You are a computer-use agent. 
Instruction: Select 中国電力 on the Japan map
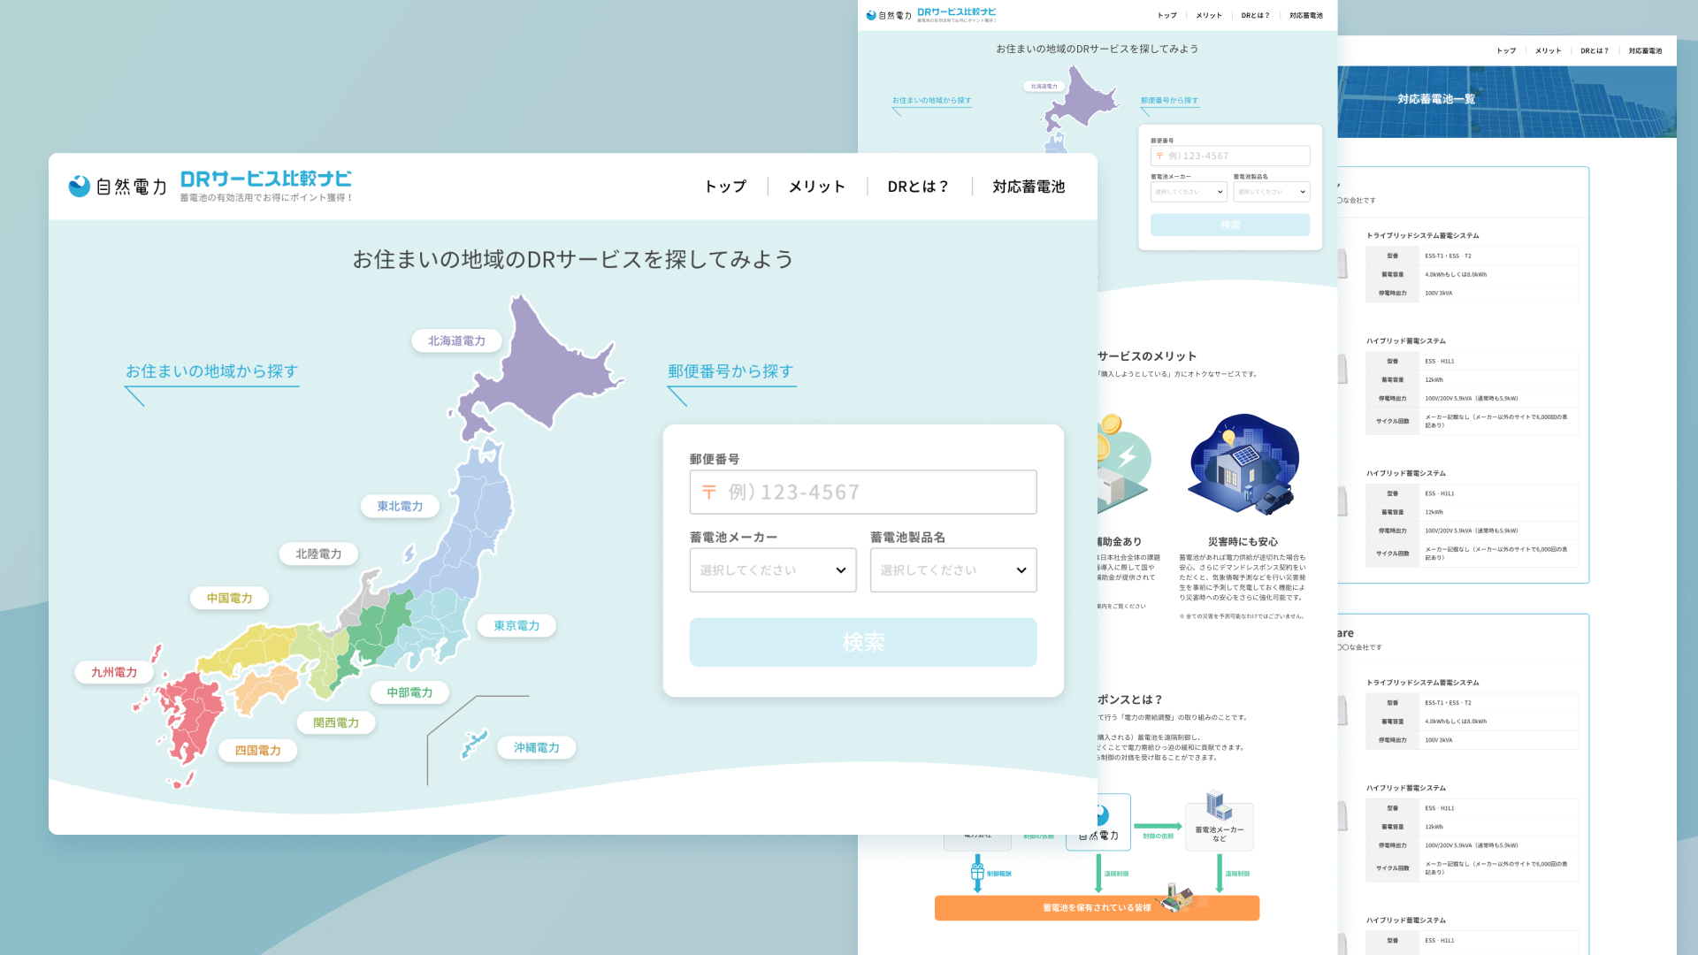[x=230, y=598]
